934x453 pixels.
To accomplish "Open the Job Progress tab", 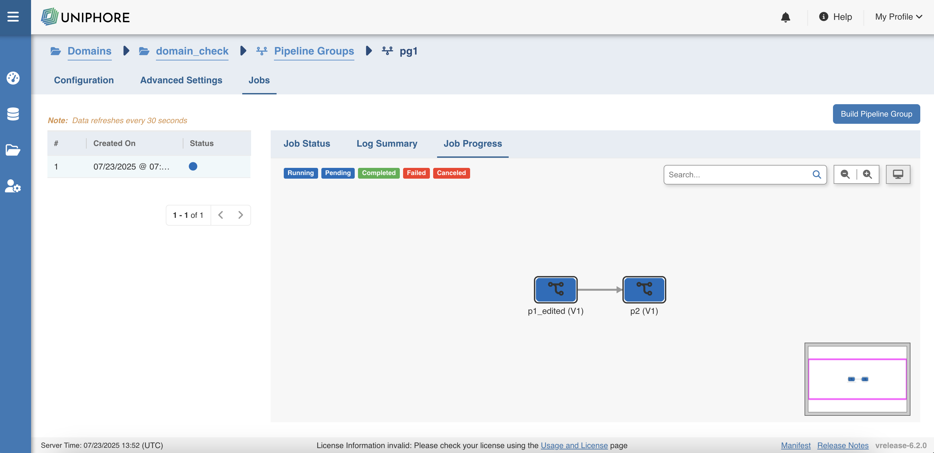I will [473, 144].
